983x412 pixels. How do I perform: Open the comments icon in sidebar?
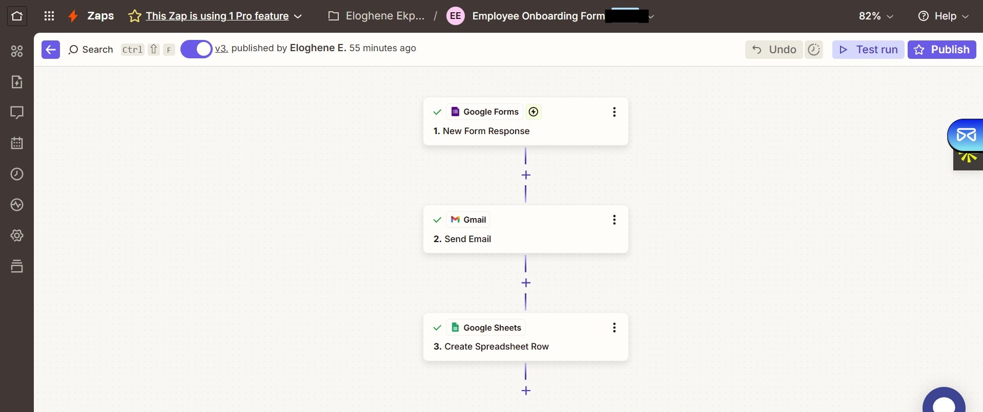[x=17, y=113]
